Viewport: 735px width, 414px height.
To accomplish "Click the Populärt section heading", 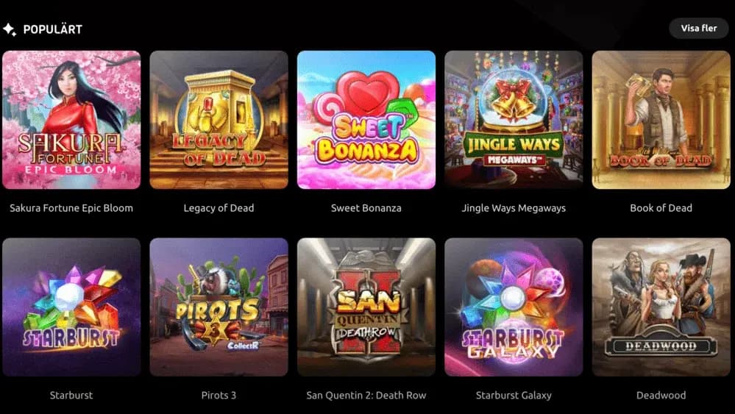I will 52,29.
